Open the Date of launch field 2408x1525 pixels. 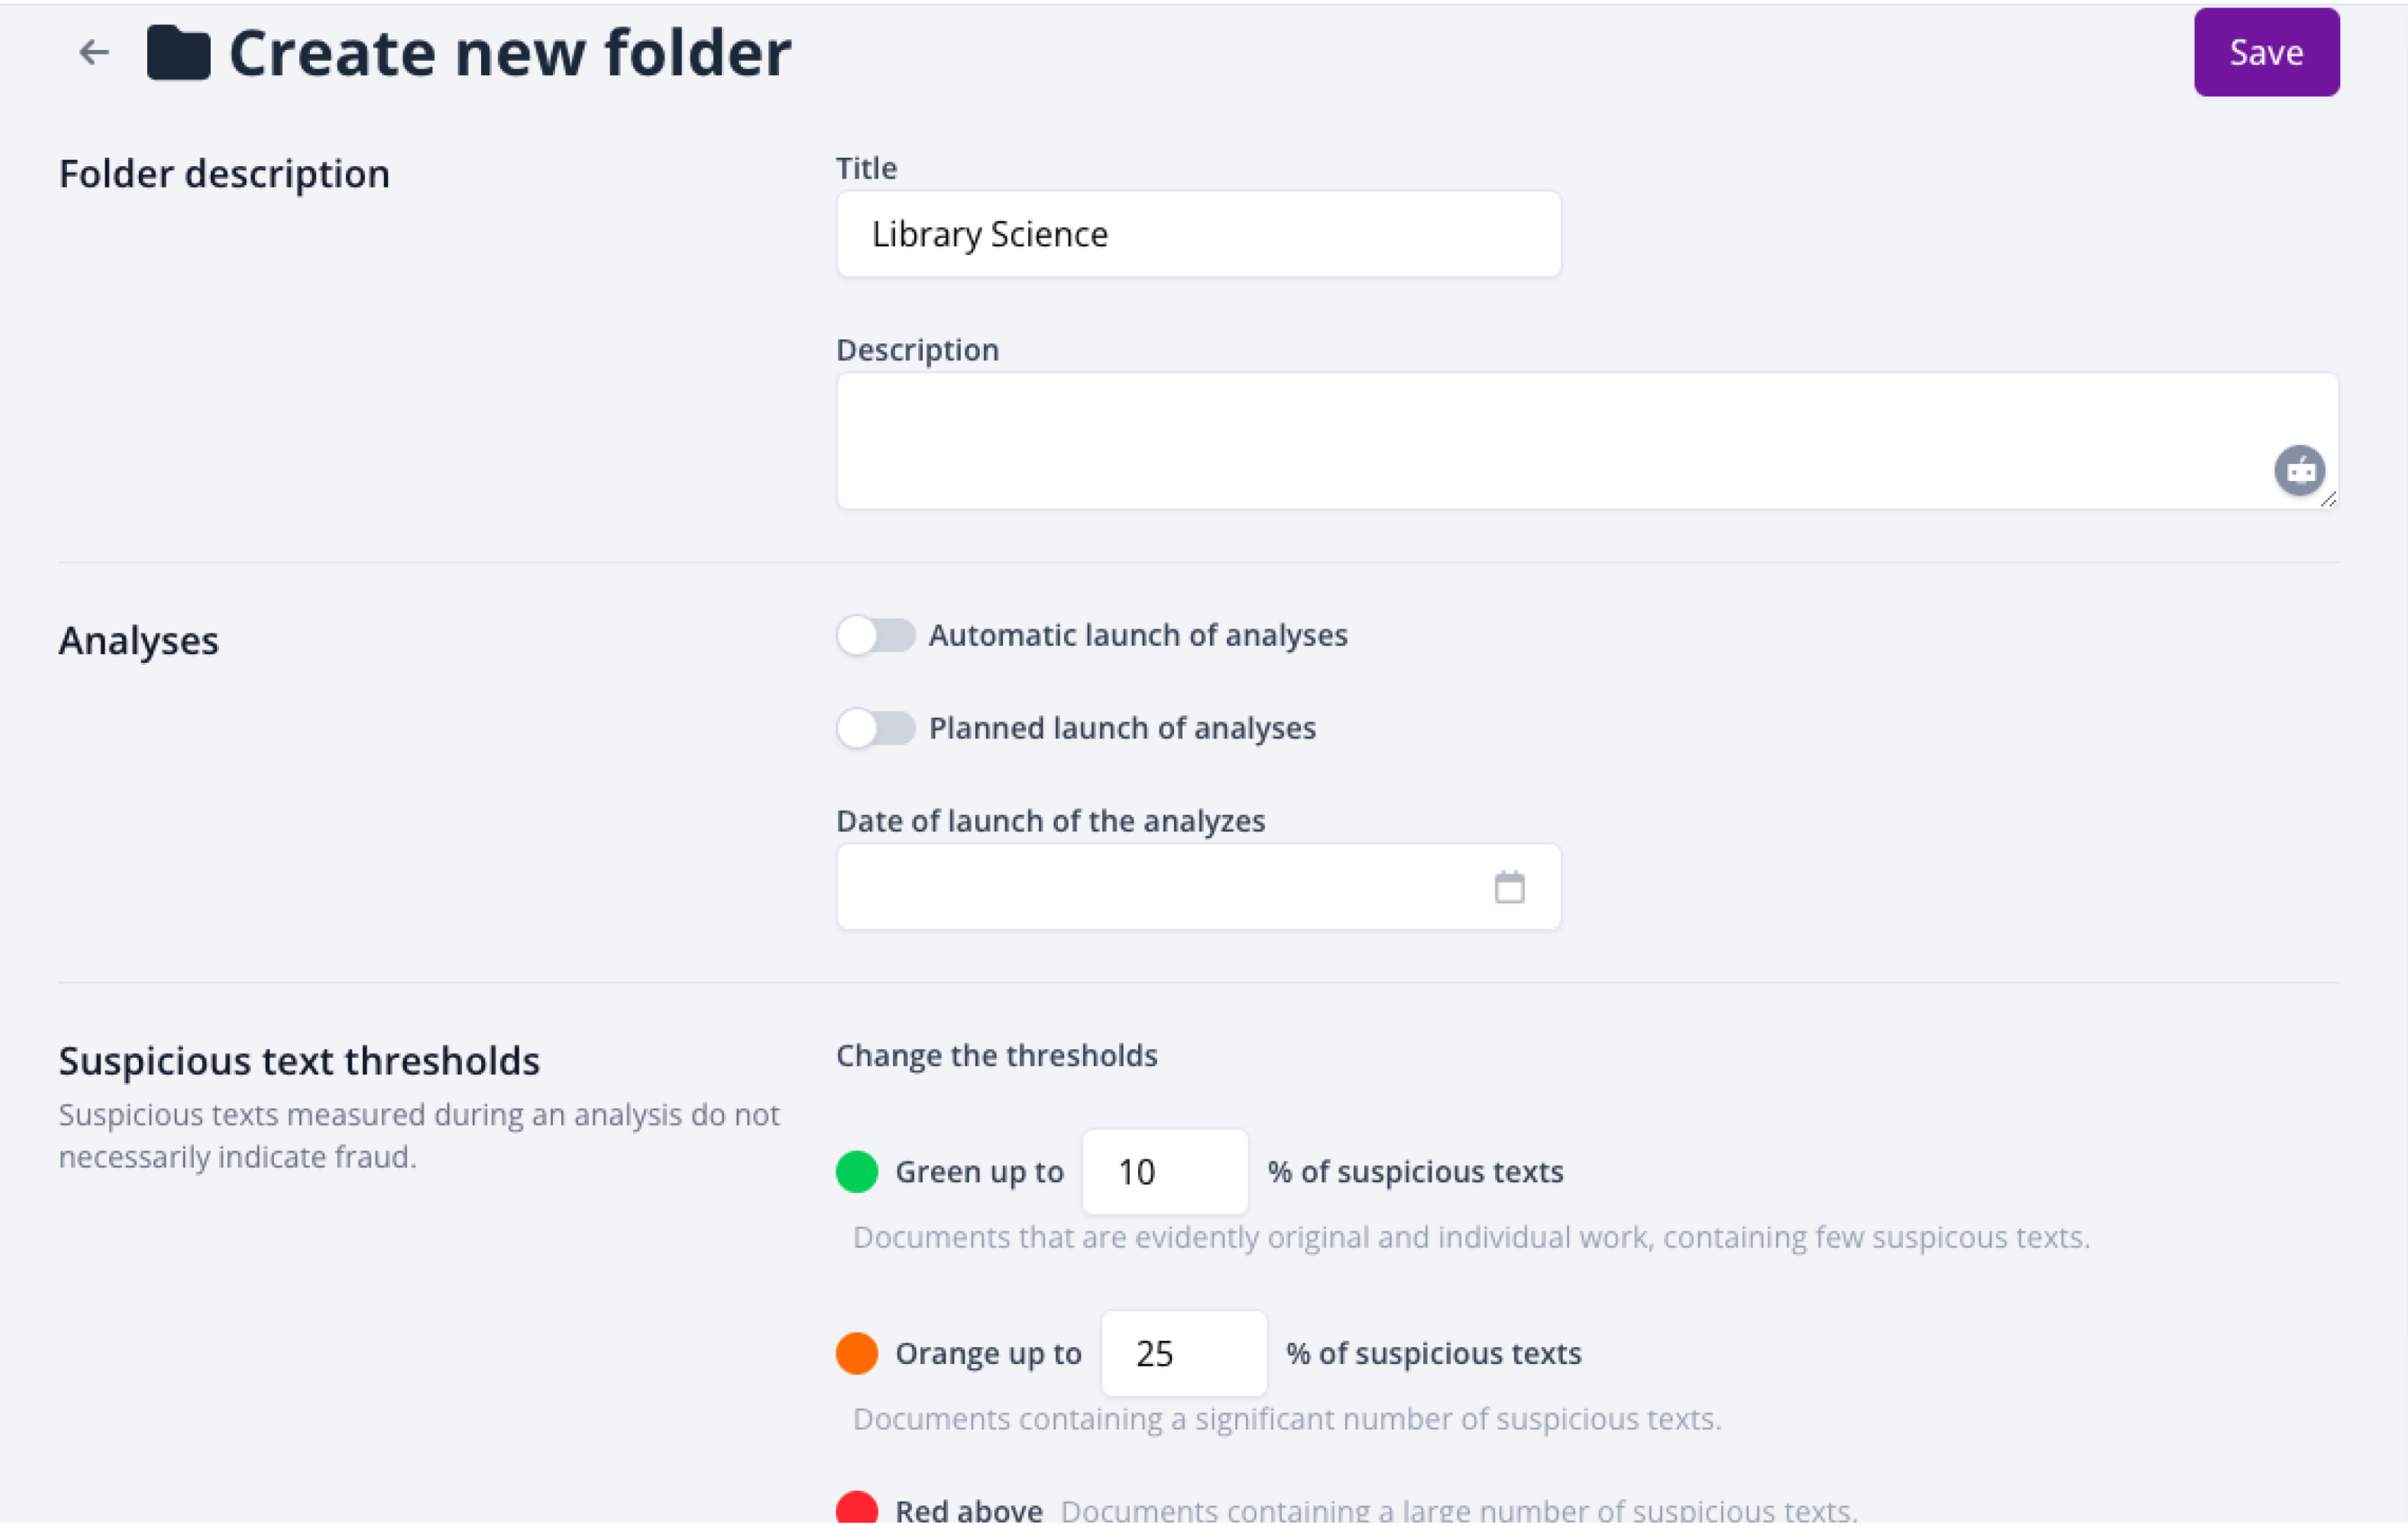click(1160, 887)
